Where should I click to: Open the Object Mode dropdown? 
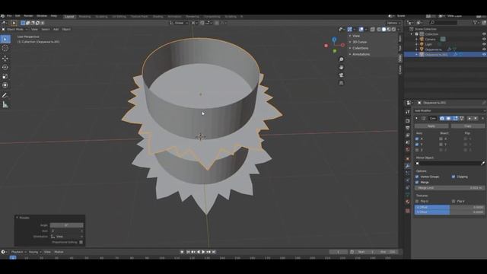(14, 29)
